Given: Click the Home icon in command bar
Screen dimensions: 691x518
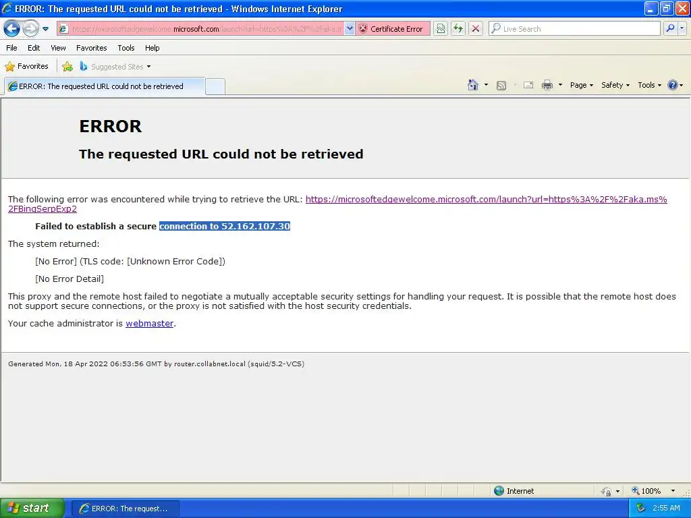Looking at the screenshot, I should click(x=473, y=85).
